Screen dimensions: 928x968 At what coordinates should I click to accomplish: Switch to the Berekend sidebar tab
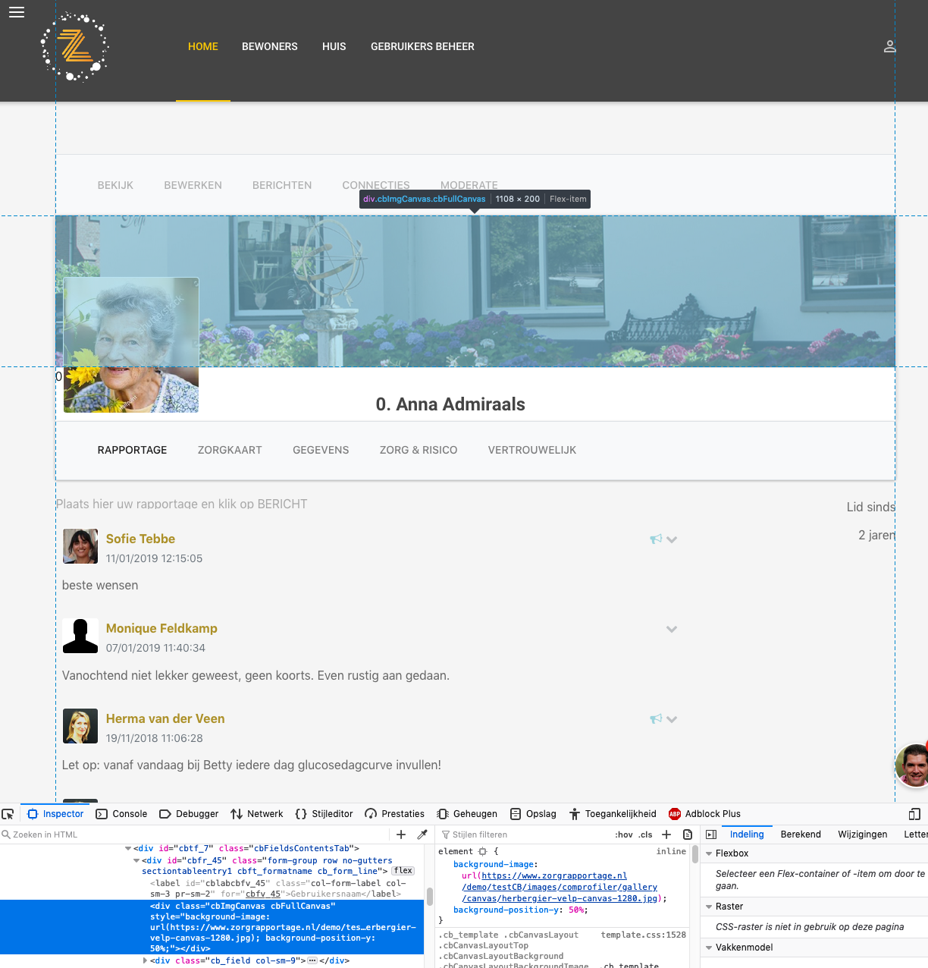click(x=801, y=834)
